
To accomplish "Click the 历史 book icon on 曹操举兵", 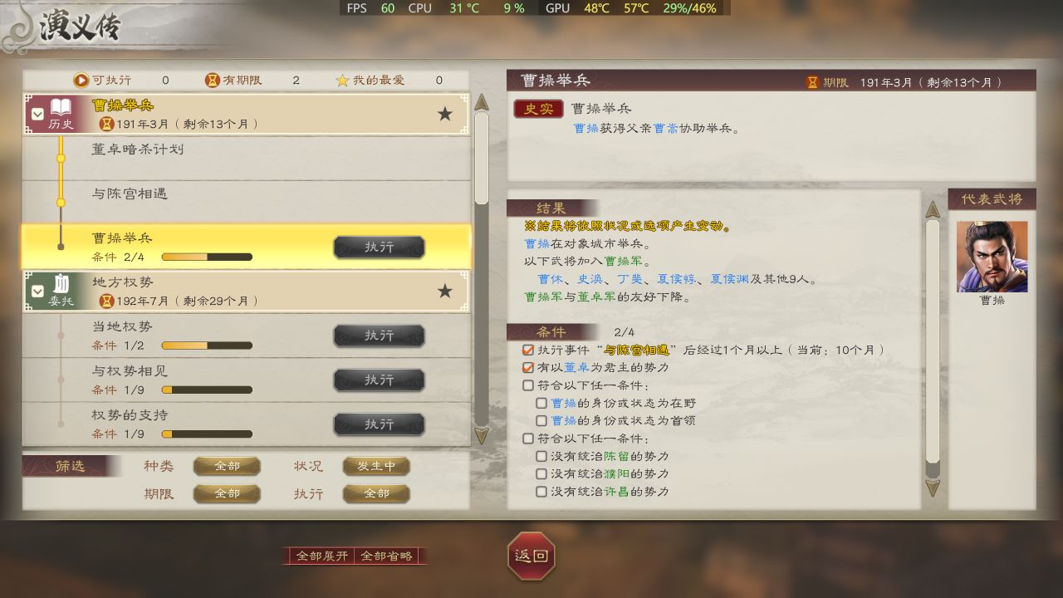I will click(61, 107).
